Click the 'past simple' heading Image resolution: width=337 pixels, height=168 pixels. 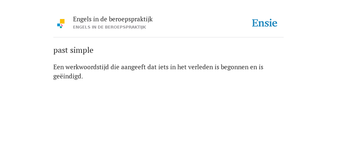pos(73,50)
